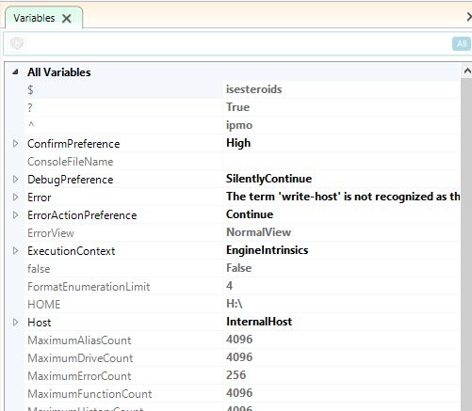Image resolution: width=472 pixels, height=411 pixels.
Task: Open the tab overflow arrow at top right
Action: pyautogui.click(x=469, y=17)
